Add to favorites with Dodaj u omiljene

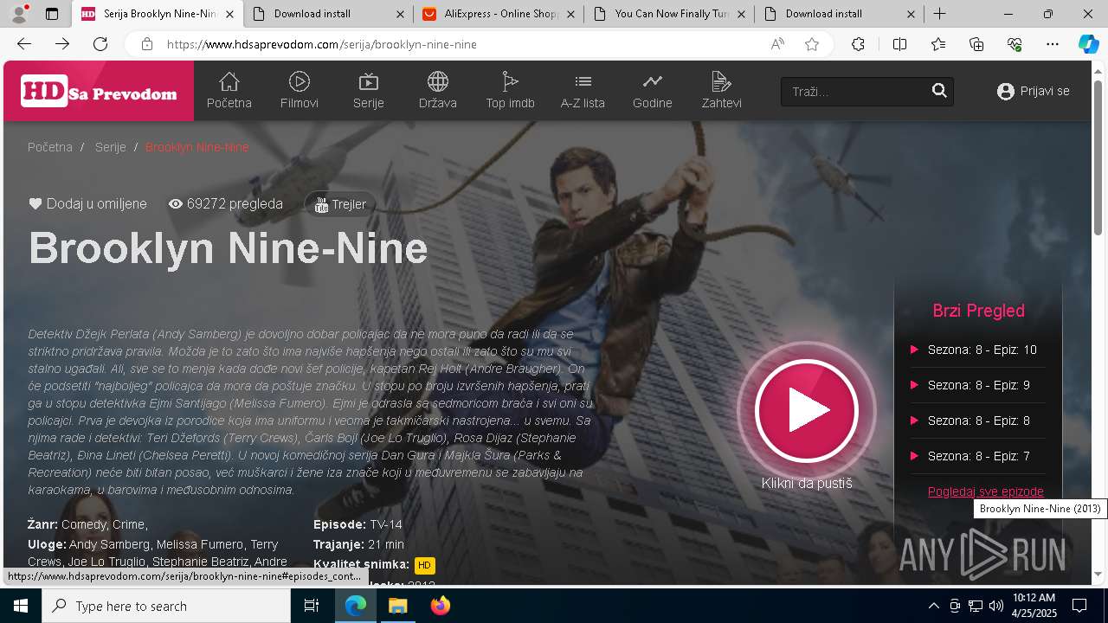[87, 204]
